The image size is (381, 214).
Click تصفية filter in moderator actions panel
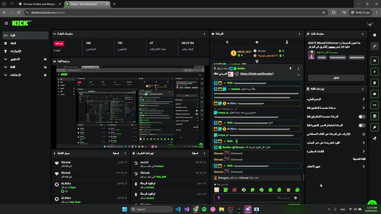coord(195,153)
